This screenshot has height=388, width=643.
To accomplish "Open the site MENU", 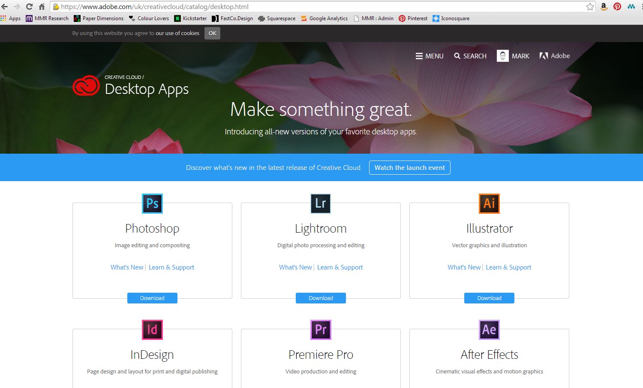I will coord(430,56).
